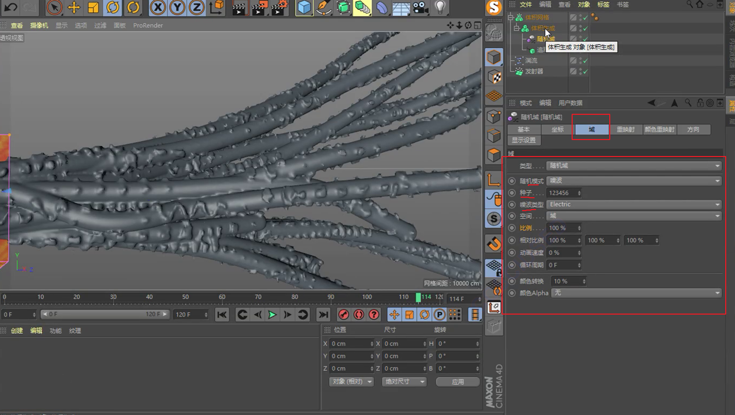Switch to the 颜色重映射 tab

point(659,130)
